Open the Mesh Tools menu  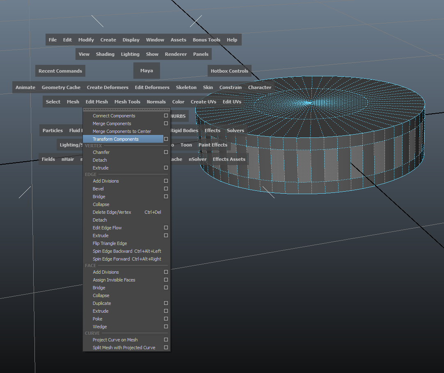tap(128, 102)
